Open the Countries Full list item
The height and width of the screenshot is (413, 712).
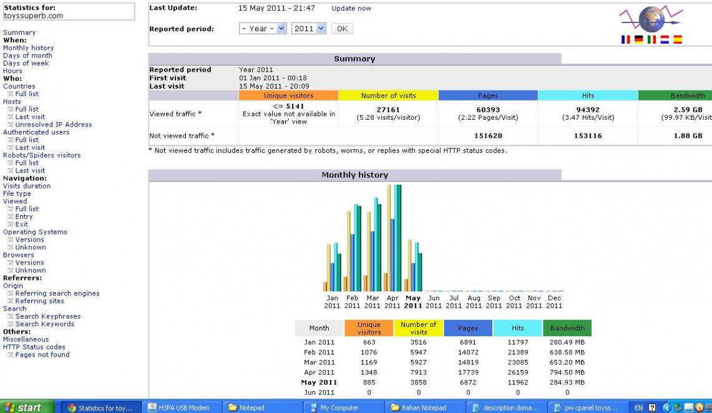(x=27, y=94)
